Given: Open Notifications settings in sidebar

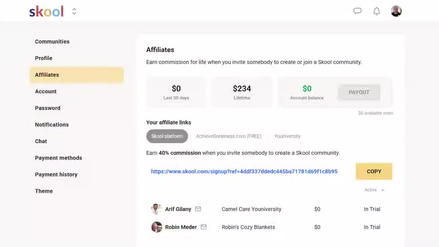Looking at the screenshot, I should tap(52, 125).
